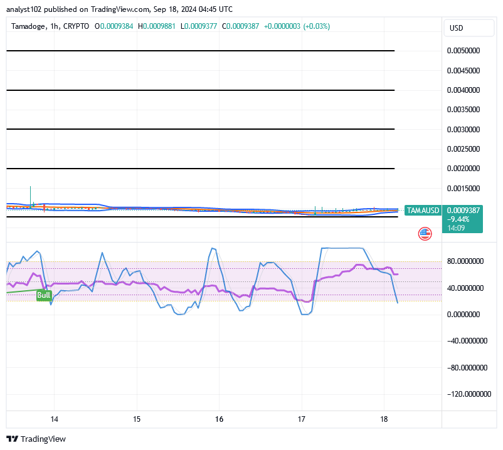Click the Tamadoge, 1h, CRYPTO symbol title
503x450 pixels.
pos(50,26)
